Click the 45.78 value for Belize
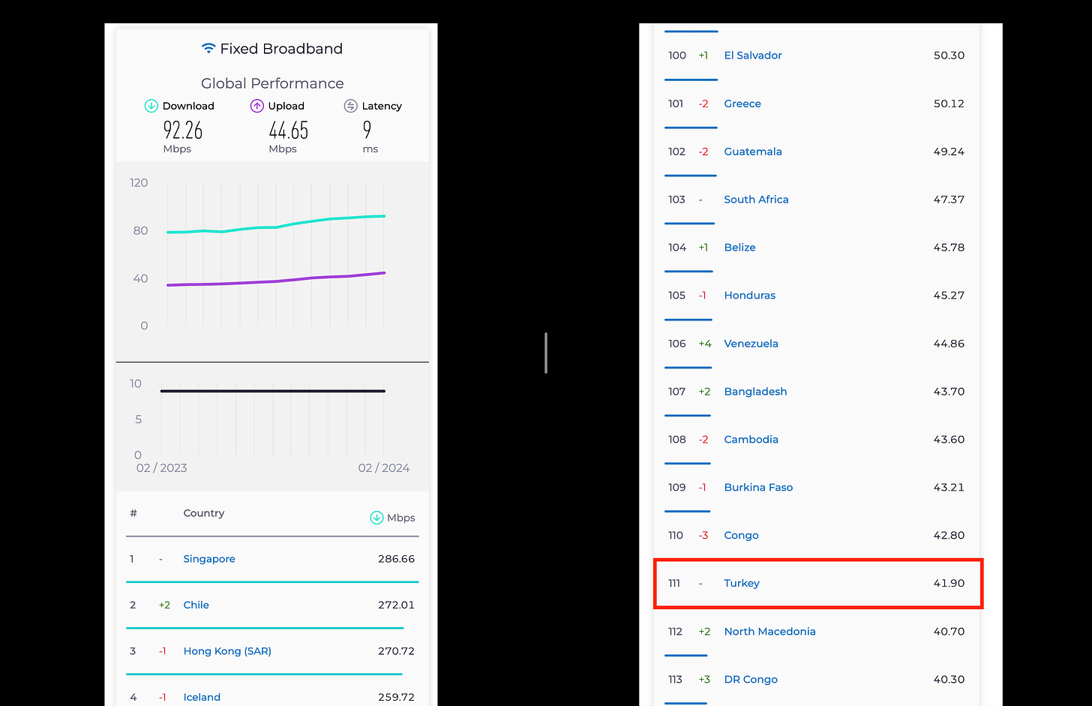 [x=949, y=248]
